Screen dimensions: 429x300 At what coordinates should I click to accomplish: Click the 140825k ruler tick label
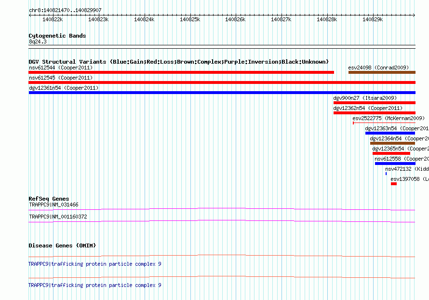point(190,20)
